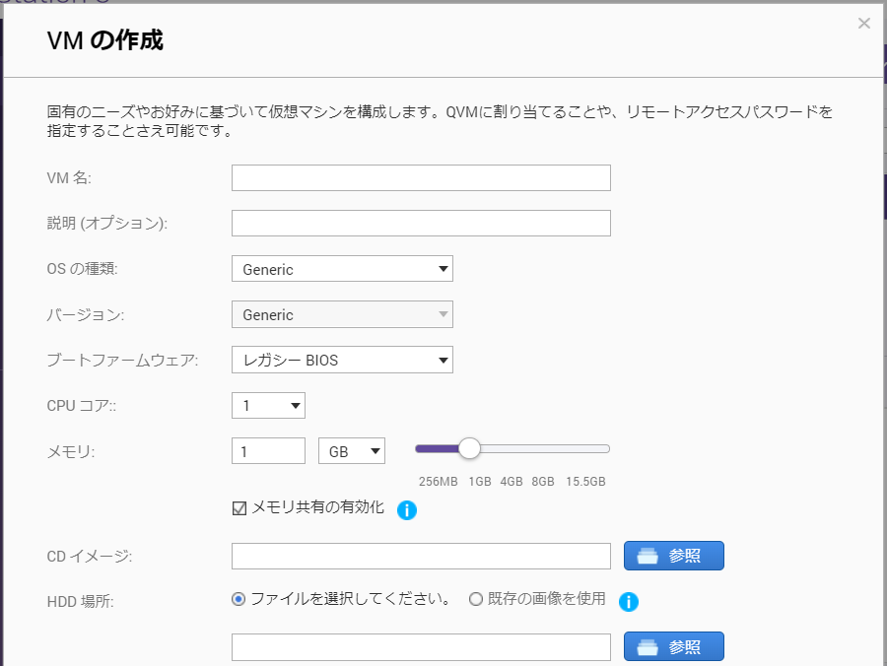Screen dimensions: 887x666
Task: Click the 8GB memory slider label
Action: point(542,482)
